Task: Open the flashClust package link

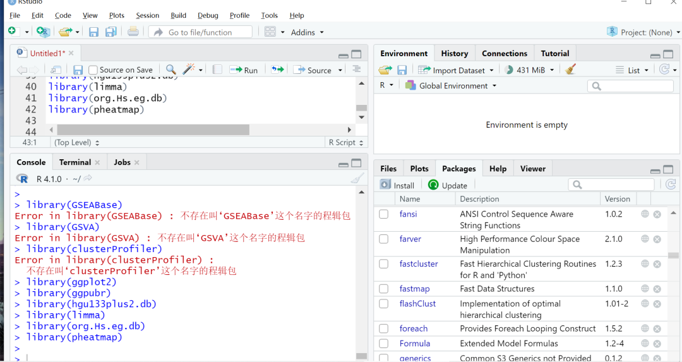Action: [417, 304]
